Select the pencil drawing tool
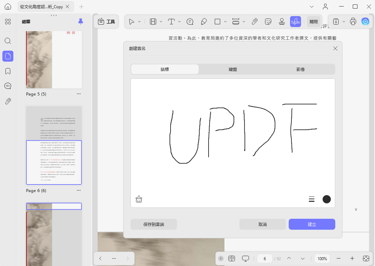Screen dimensions: 375x266 coord(204,22)
